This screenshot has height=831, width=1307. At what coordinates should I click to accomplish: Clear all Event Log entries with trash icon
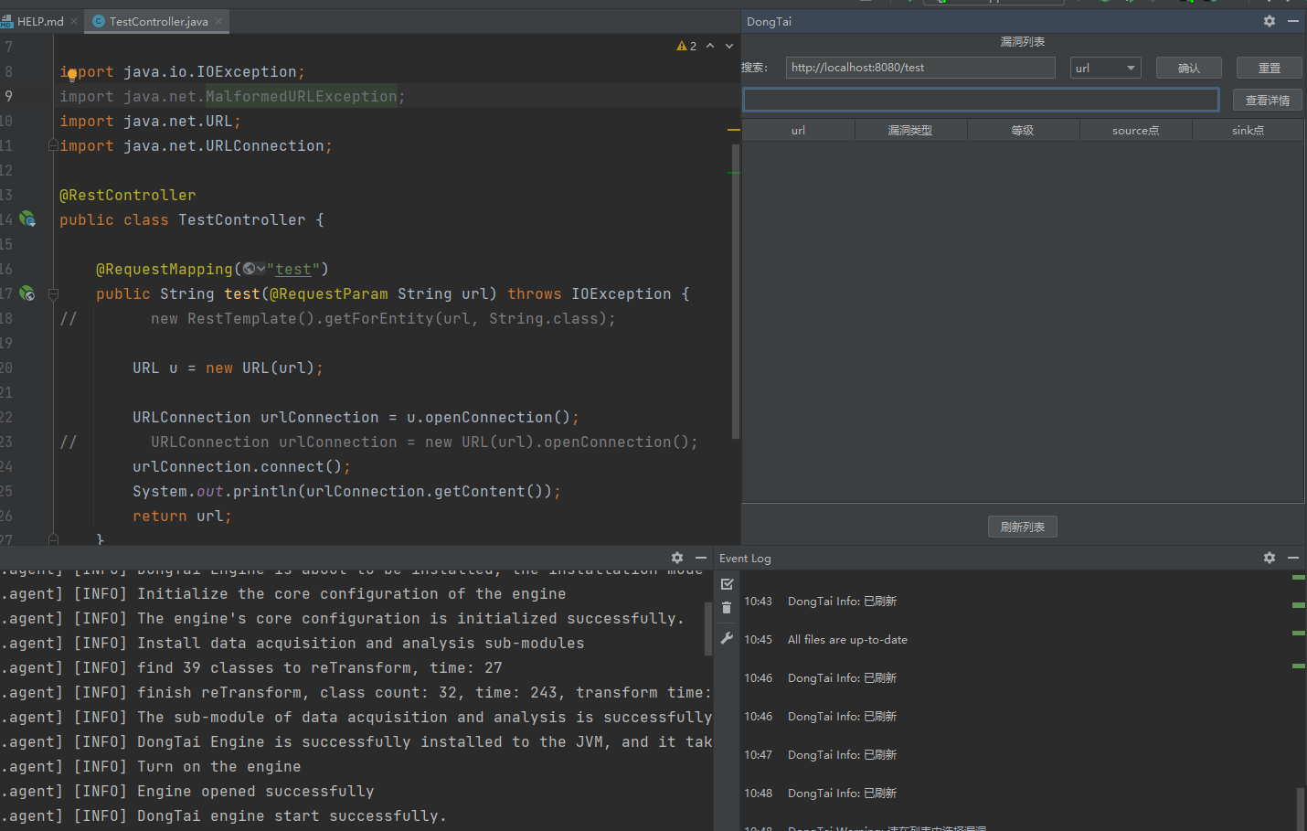coord(727,608)
